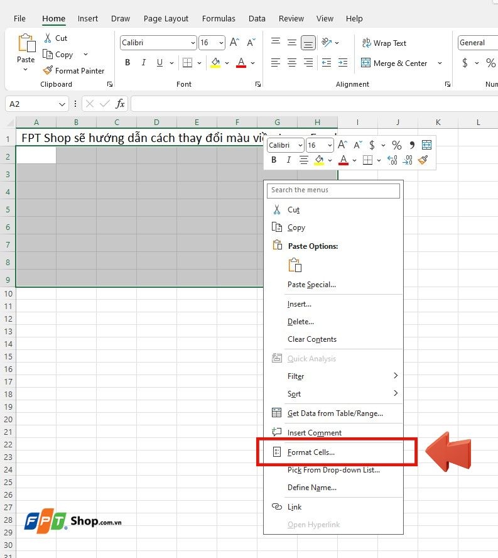
Task: Click format painter brush in mini toolbar
Action: click(423, 160)
